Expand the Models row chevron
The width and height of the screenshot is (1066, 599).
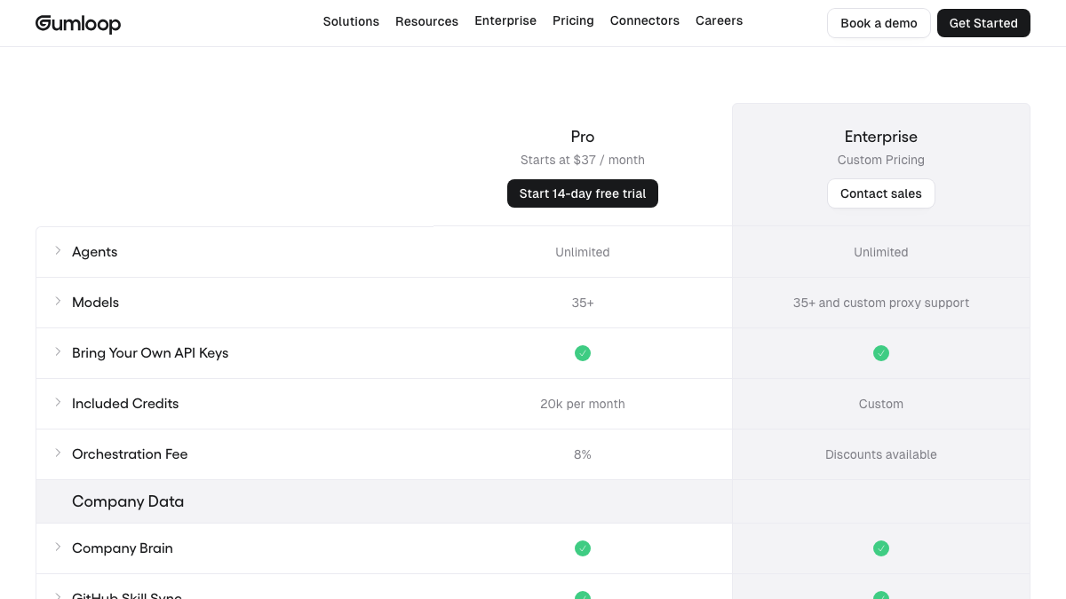(x=58, y=302)
